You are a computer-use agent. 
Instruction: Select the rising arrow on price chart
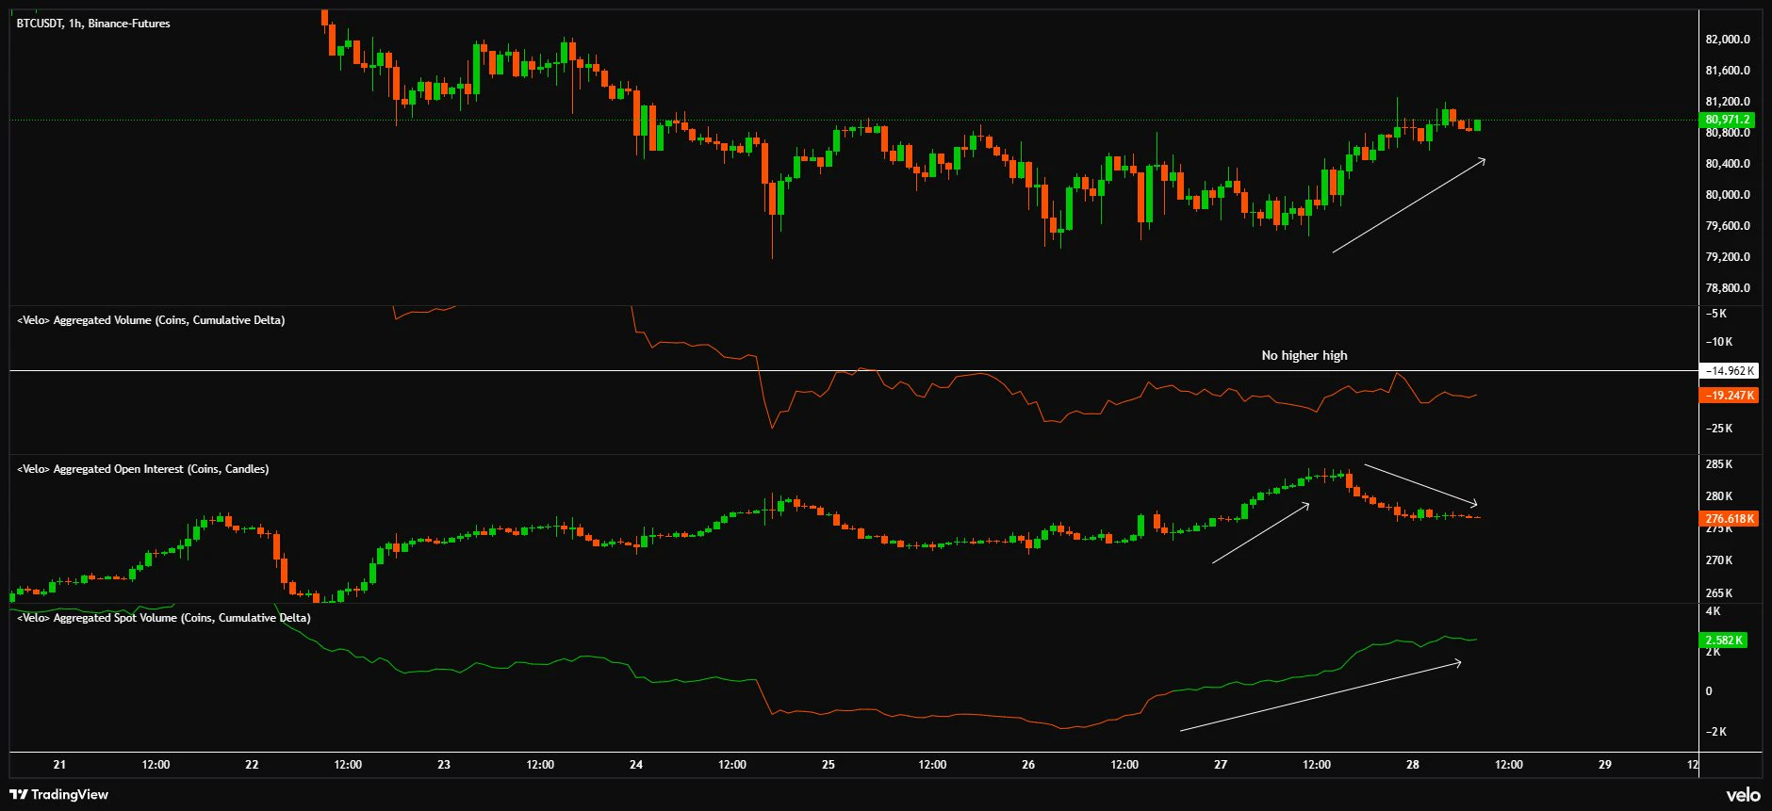[1408, 205]
